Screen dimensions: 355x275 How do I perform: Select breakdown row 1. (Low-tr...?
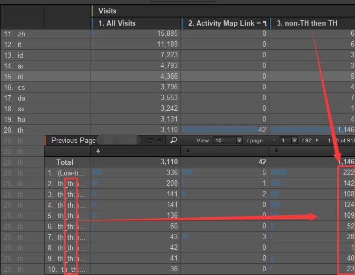tap(66, 173)
